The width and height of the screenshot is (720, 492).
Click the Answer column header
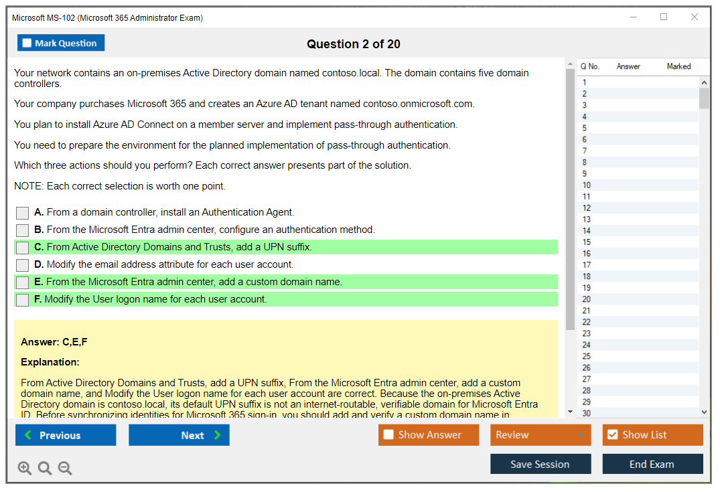click(x=628, y=66)
